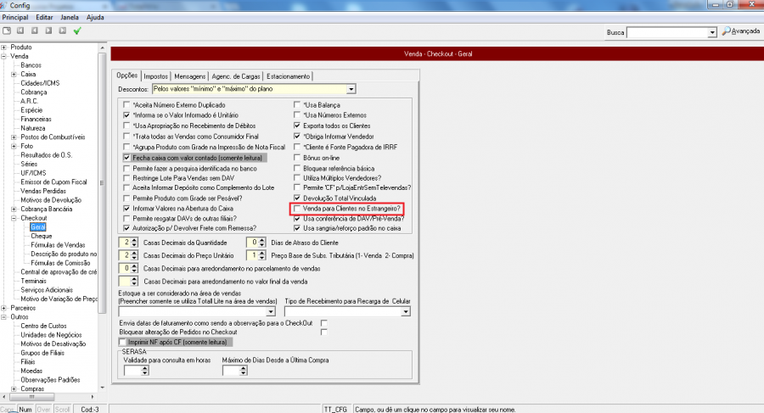
Task: Toggle Bloquear alteração de Pedidos no Checkout
Action: [x=323, y=332]
